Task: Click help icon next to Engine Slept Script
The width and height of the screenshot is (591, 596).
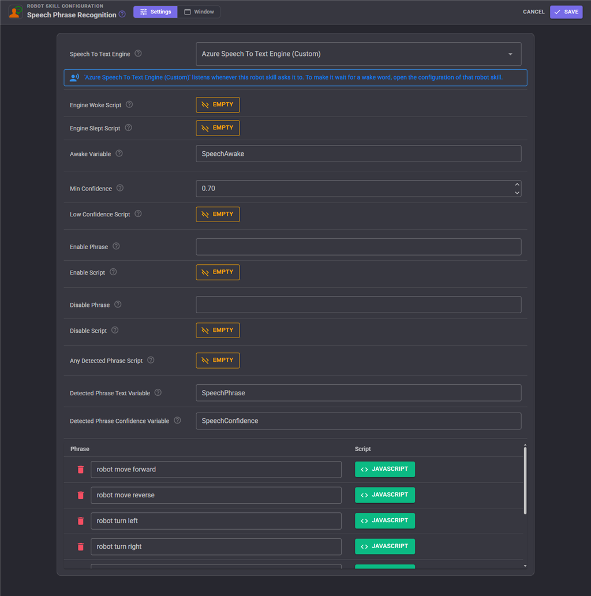Action: click(x=129, y=128)
